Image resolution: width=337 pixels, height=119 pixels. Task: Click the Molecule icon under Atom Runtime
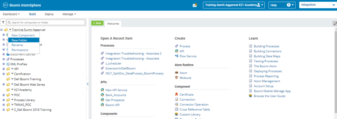tap(176, 78)
